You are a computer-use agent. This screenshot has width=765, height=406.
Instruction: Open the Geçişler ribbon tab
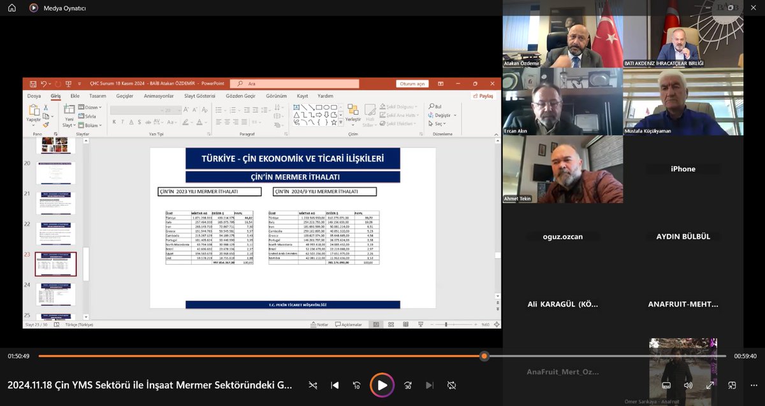pos(125,96)
